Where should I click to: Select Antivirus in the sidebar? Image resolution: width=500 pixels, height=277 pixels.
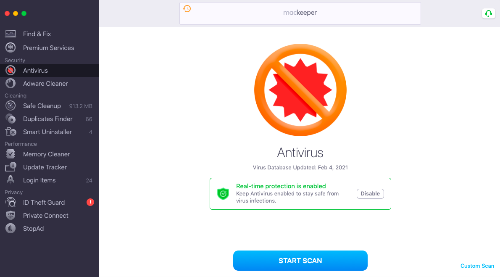(35, 70)
